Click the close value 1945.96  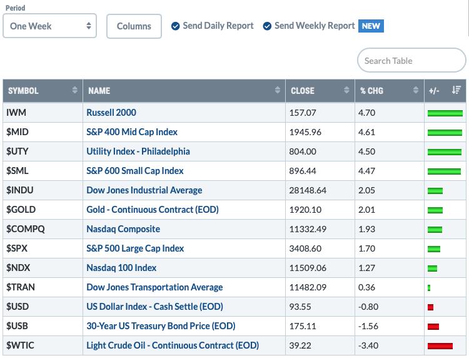click(x=305, y=132)
